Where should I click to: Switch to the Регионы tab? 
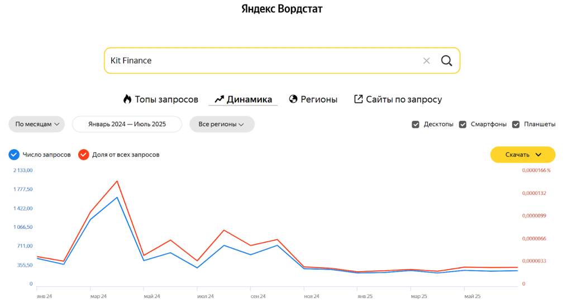[x=319, y=99]
